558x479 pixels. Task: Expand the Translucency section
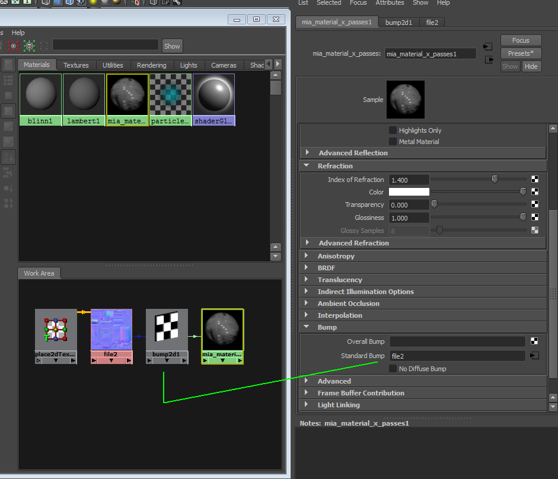tap(307, 279)
